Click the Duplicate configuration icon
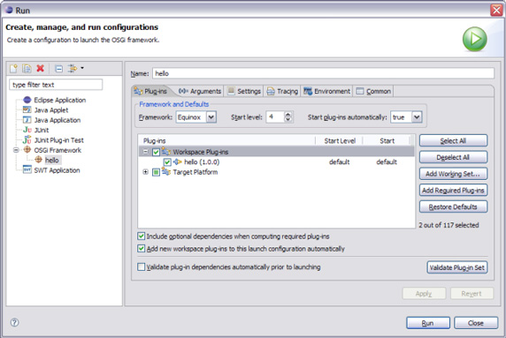 [27, 69]
